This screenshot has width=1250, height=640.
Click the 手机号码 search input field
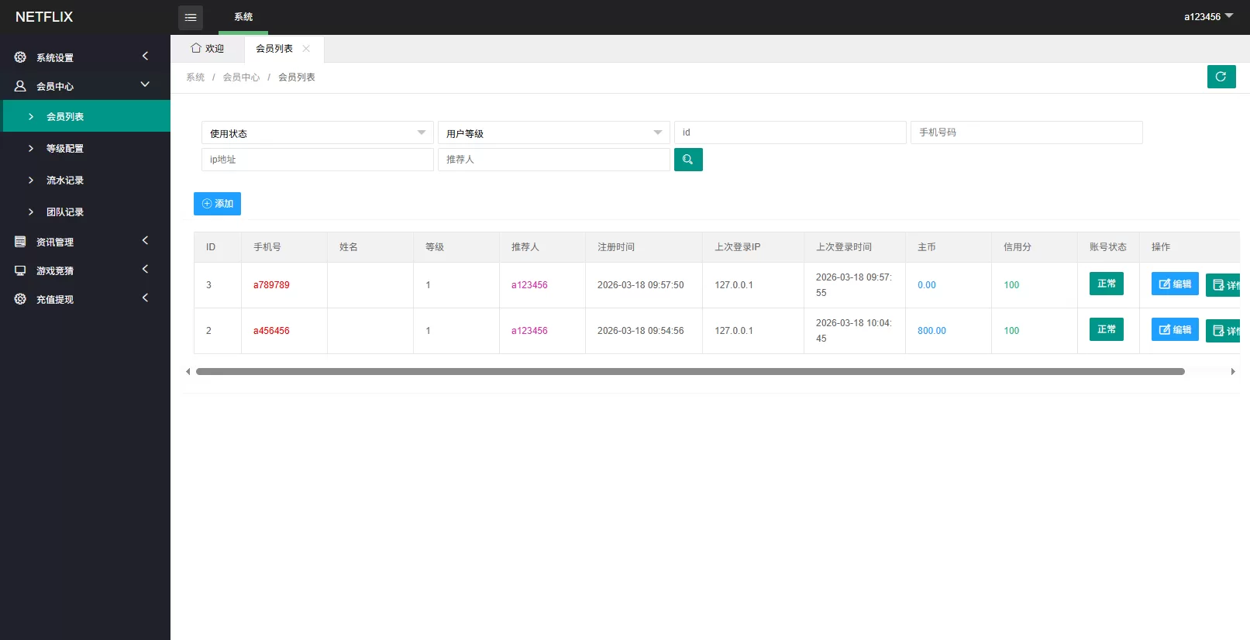(1026, 132)
